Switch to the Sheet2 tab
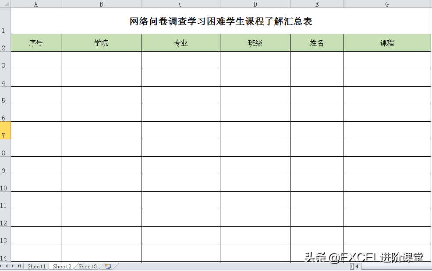432x271 pixels. 62,266
